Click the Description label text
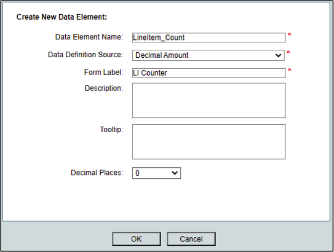Viewport: 334px width, 252px height. 104,89
